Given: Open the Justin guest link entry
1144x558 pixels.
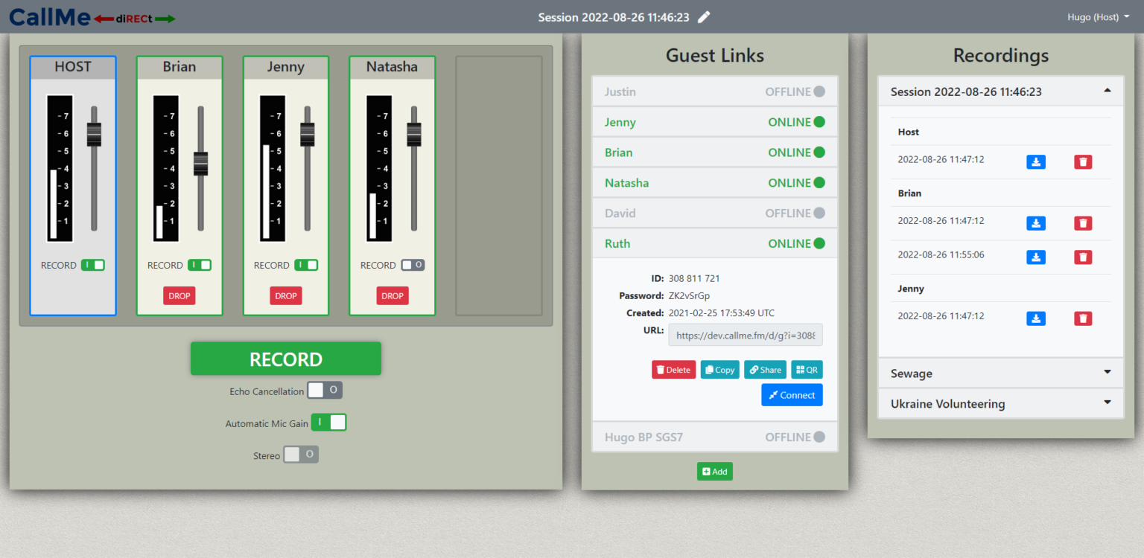Looking at the screenshot, I should [x=714, y=92].
